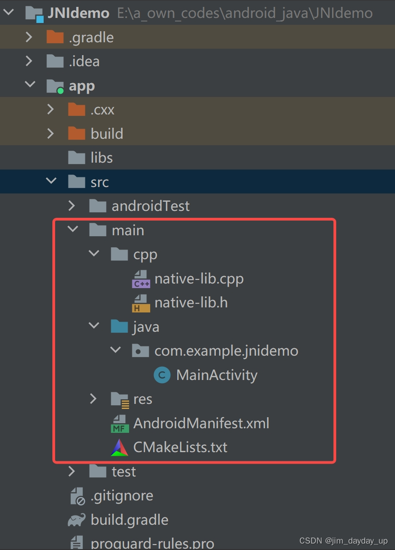Expand the .idea folder chevron
Screen dimensions: 395x550
click(x=29, y=61)
